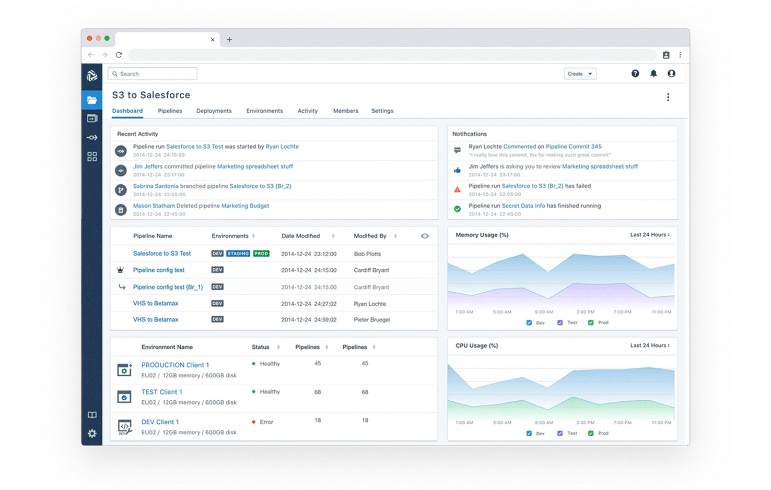Open the documentation book icon in sidebar
Viewport: 771px width, 490px height.
tap(92, 415)
